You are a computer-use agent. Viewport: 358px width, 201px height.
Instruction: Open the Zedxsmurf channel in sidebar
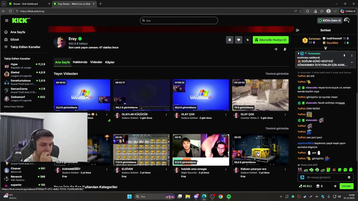(25, 99)
